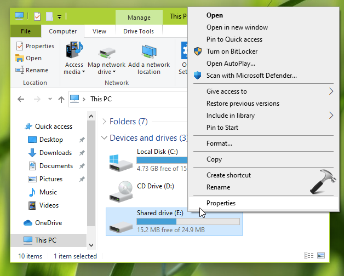Choose Pin to Quick access
Viewport: 344px width, 276px height.
(263, 39)
